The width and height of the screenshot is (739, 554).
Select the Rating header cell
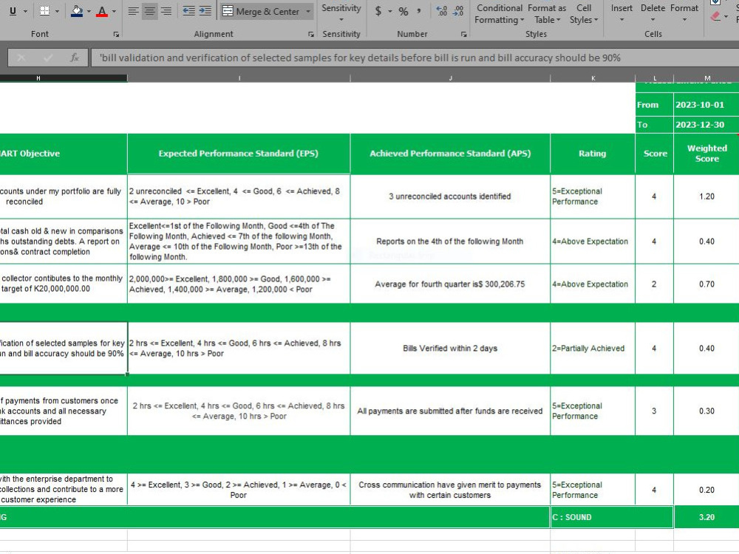coord(593,154)
